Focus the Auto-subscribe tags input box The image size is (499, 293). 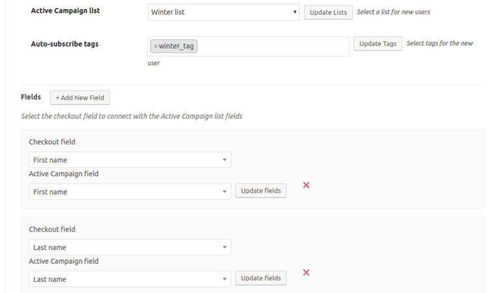[273, 46]
